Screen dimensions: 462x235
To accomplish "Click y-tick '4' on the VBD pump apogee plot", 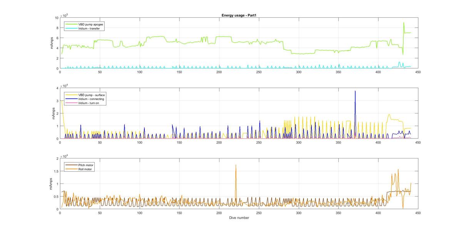I will [x=57, y=48].
